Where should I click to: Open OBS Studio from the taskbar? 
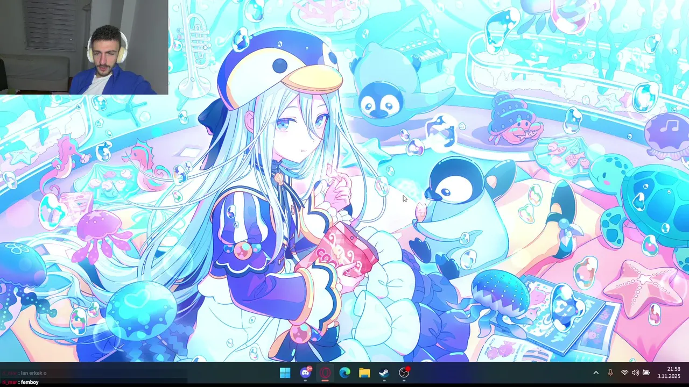click(x=404, y=372)
